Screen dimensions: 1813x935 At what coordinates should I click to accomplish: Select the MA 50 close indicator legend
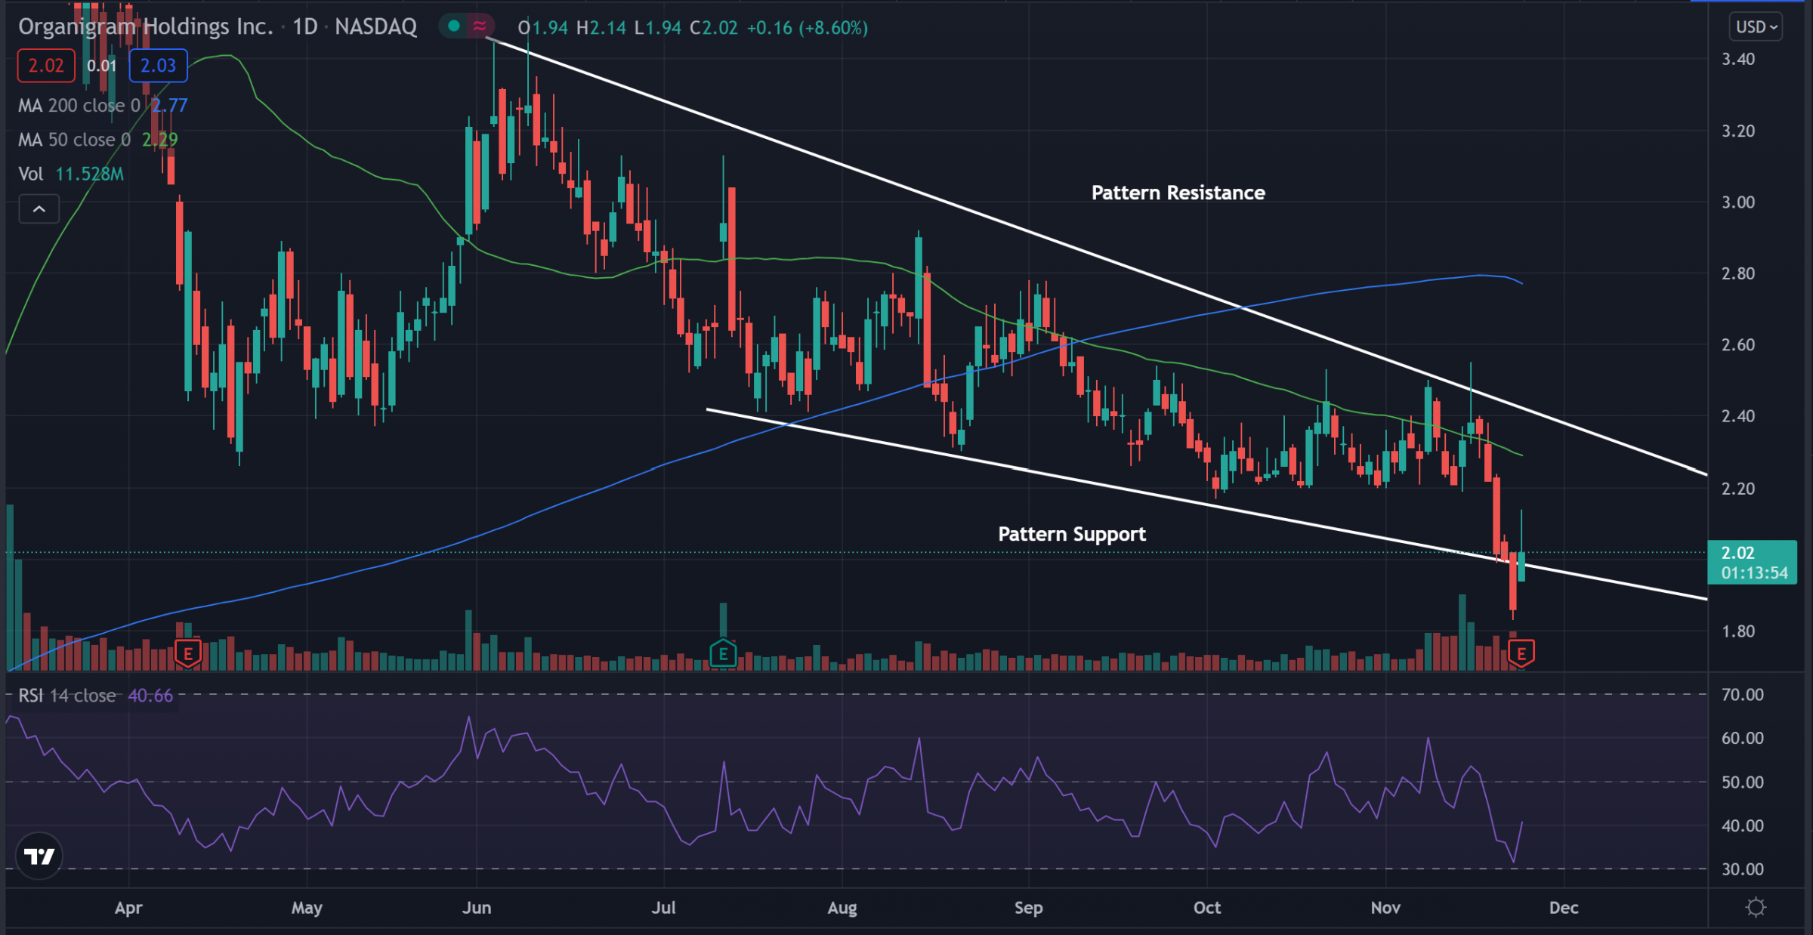98,140
